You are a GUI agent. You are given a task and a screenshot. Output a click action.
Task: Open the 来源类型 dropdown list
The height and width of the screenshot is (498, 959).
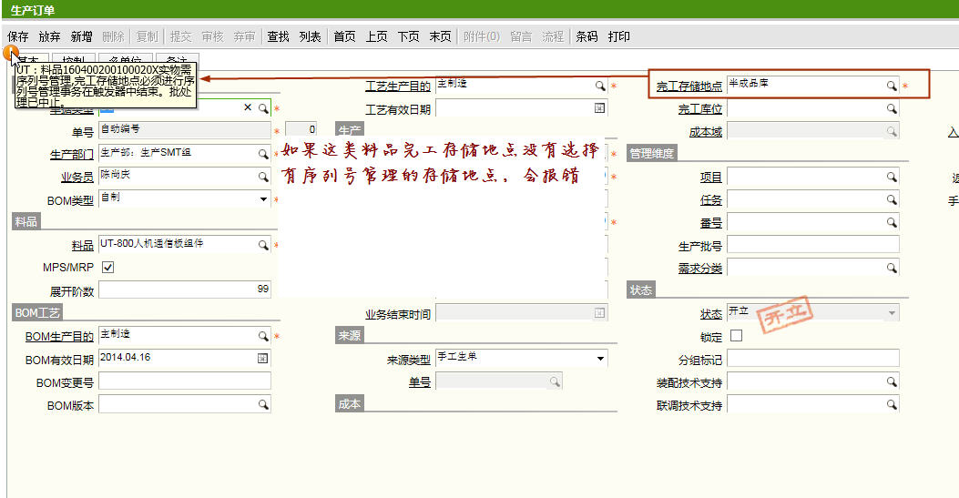pos(600,359)
